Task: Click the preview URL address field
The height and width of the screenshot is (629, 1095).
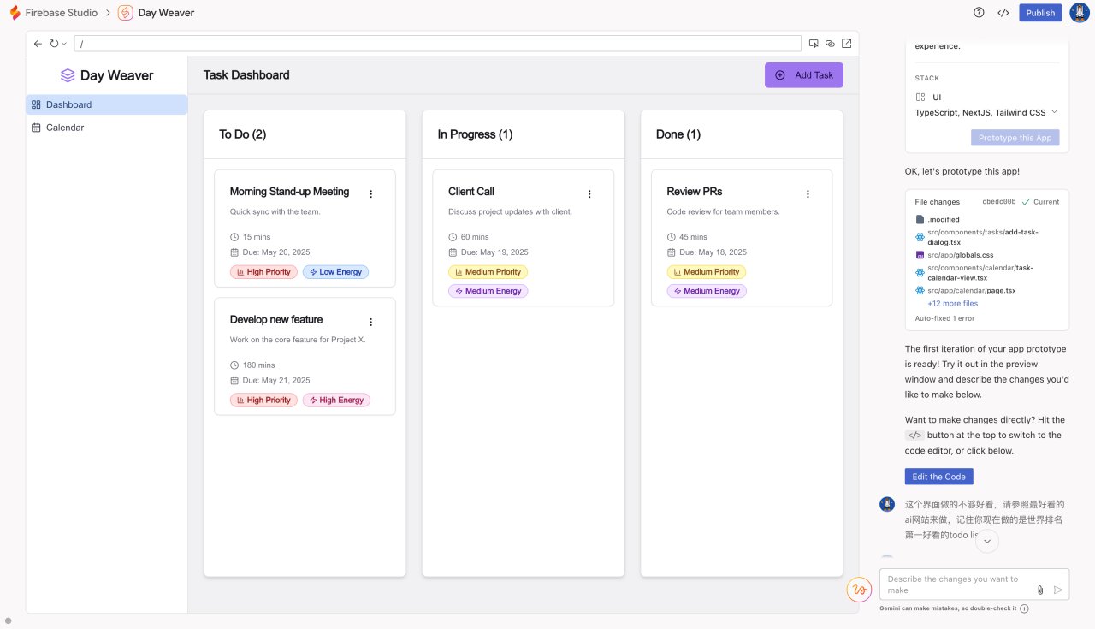Action: point(437,43)
